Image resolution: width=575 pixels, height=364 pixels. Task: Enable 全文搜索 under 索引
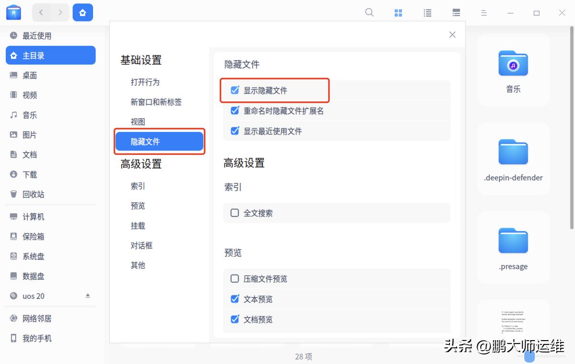click(x=235, y=213)
